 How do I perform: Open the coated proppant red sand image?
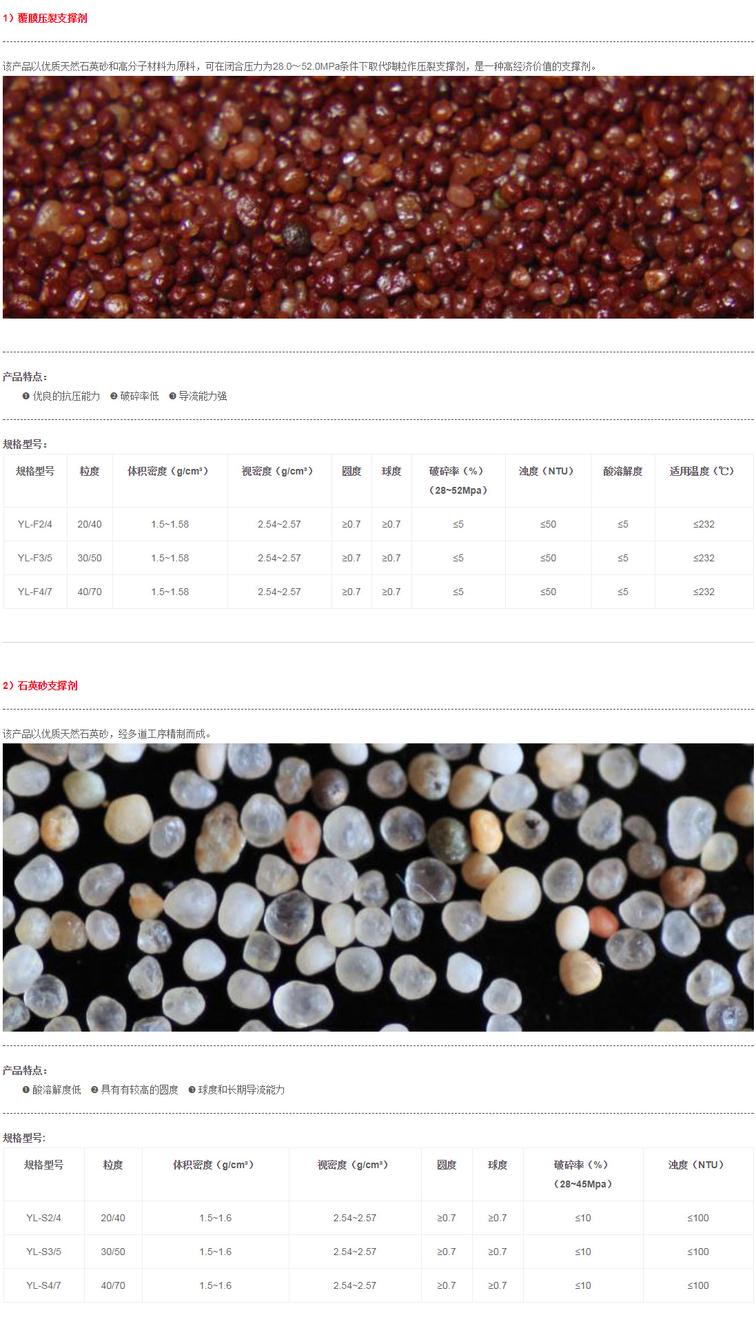(x=378, y=197)
